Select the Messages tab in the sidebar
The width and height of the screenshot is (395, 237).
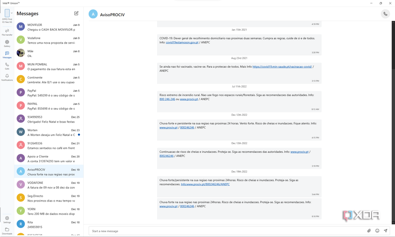tap(7, 55)
